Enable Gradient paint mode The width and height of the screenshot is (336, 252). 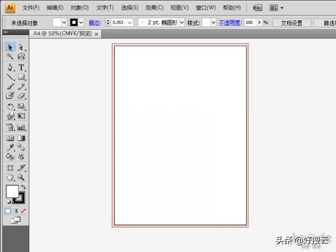point(16,211)
